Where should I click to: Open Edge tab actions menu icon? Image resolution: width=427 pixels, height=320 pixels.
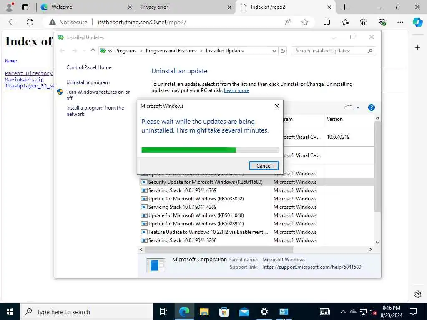pos(25,7)
